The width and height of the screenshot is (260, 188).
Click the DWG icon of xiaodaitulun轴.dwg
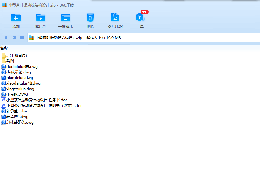tap(3, 83)
